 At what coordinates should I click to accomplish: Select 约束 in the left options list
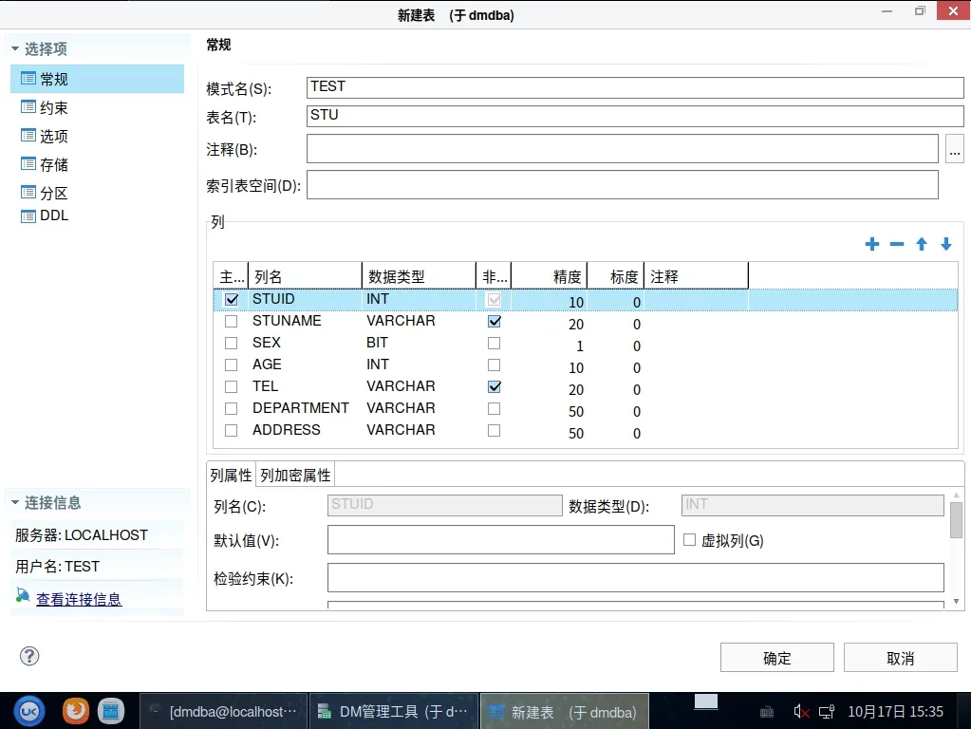(53, 108)
